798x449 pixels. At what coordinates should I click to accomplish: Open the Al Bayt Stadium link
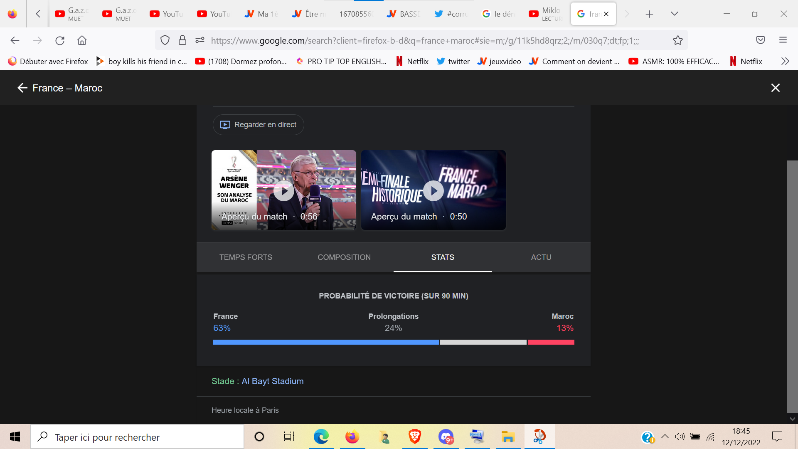point(272,381)
